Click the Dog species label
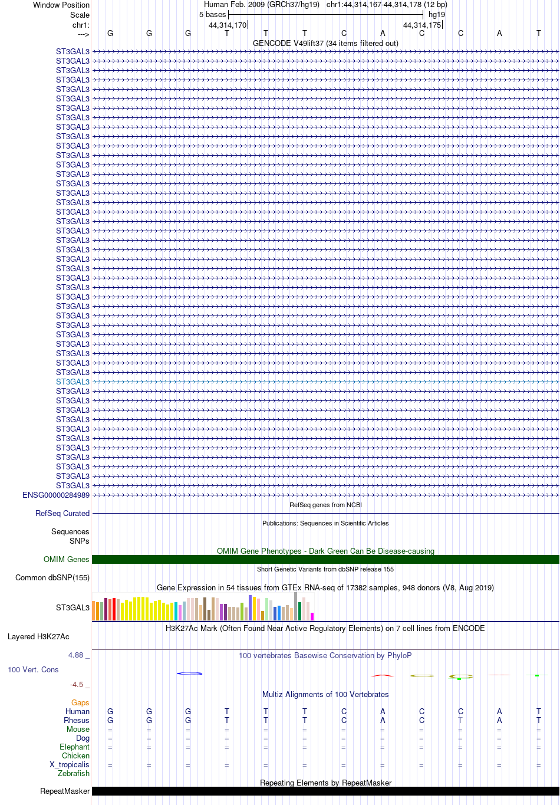 coord(83,738)
